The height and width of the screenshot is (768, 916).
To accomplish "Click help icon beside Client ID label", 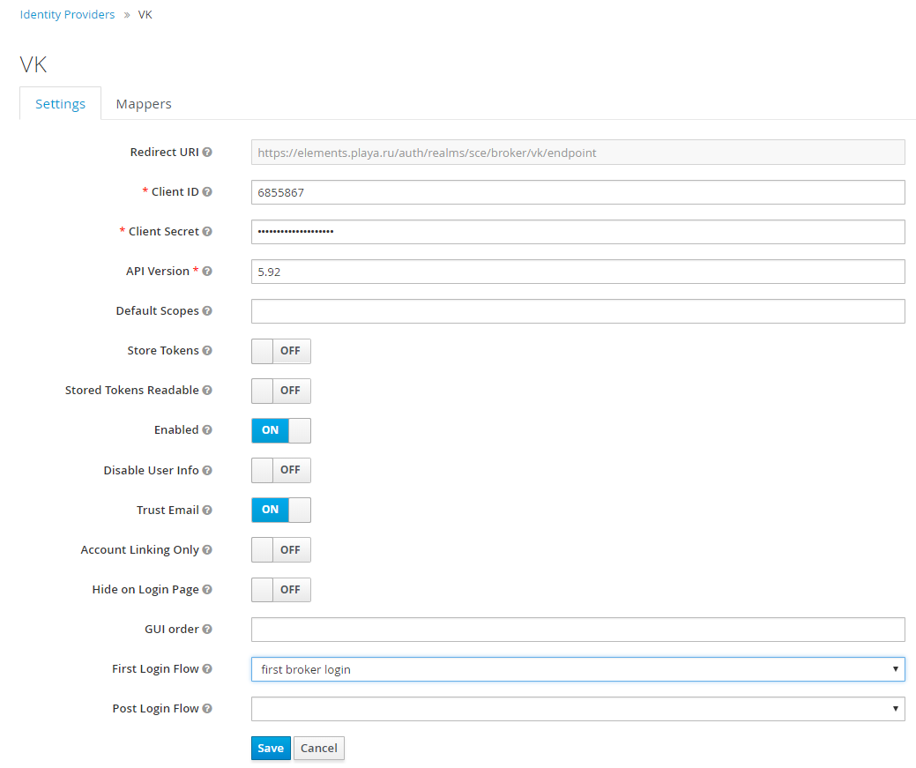I will [207, 191].
